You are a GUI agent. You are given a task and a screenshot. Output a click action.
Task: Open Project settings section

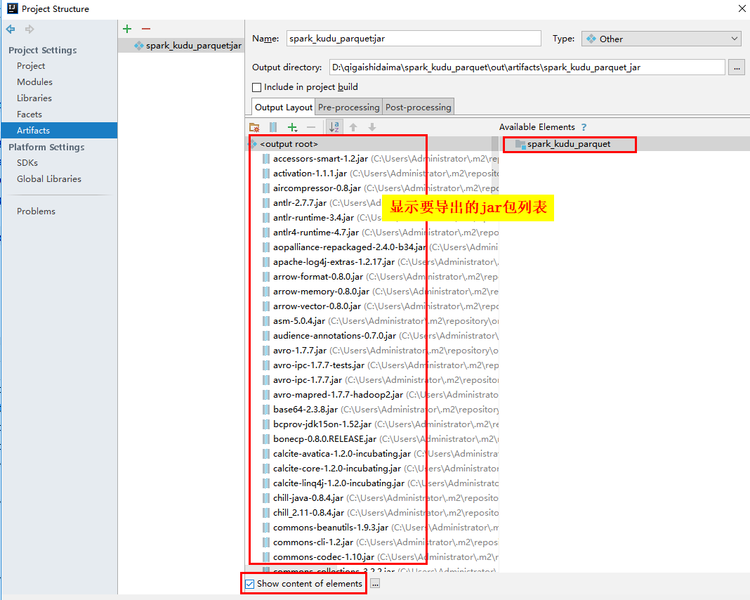coord(31,66)
